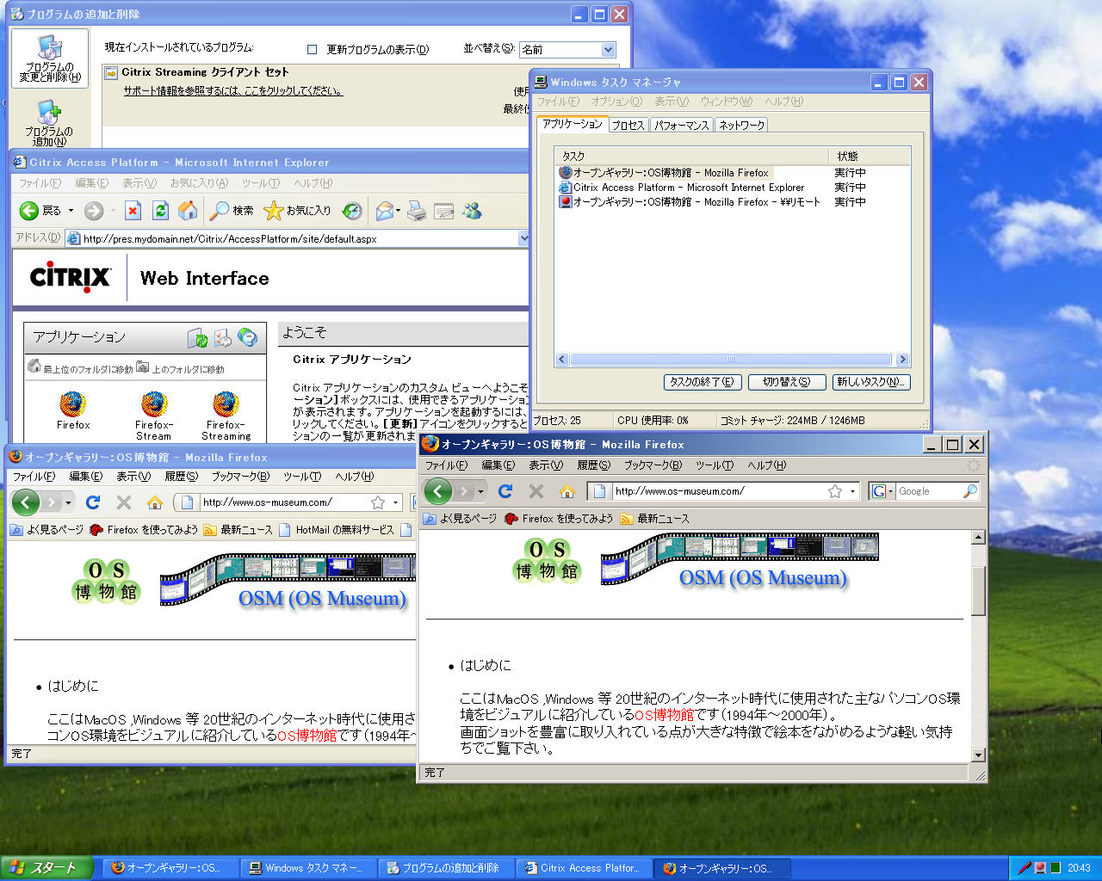Toggle 更新プログラムの表示 checkbox
The width and height of the screenshot is (1102, 881).
313,50
